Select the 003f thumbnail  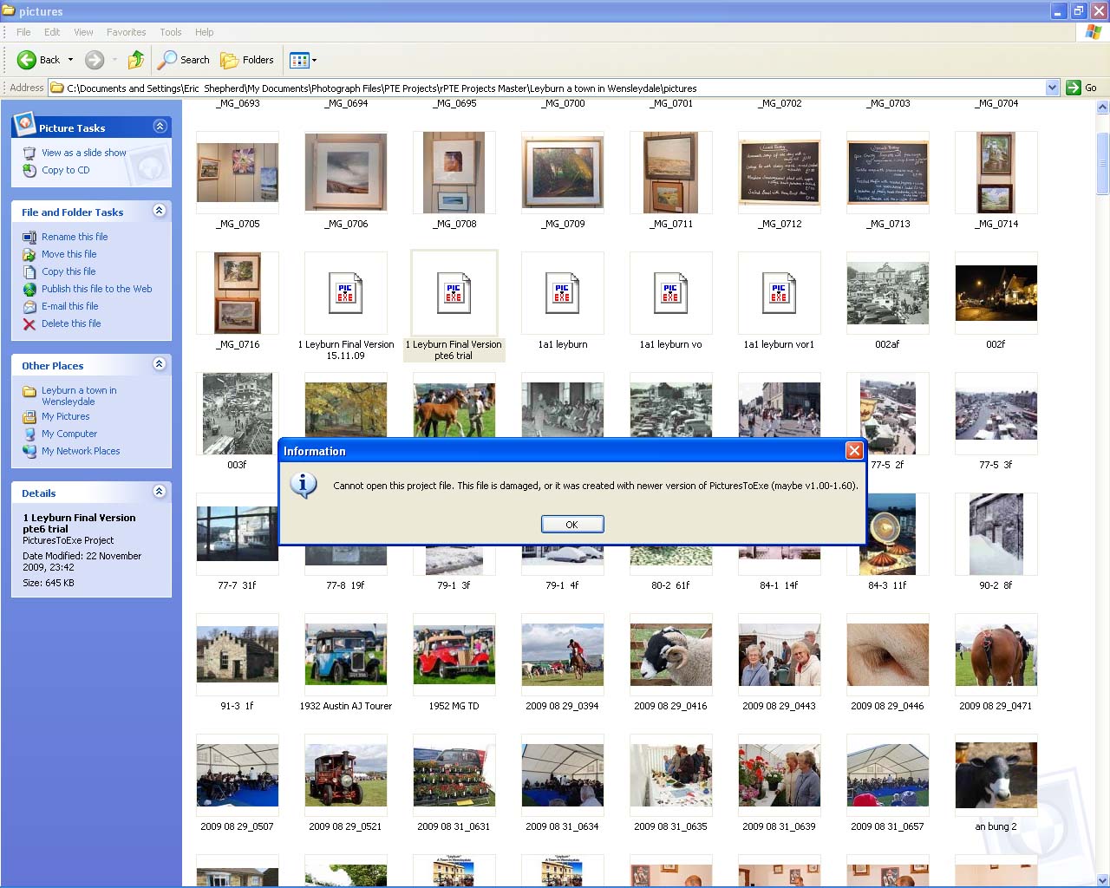pyautogui.click(x=238, y=414)
